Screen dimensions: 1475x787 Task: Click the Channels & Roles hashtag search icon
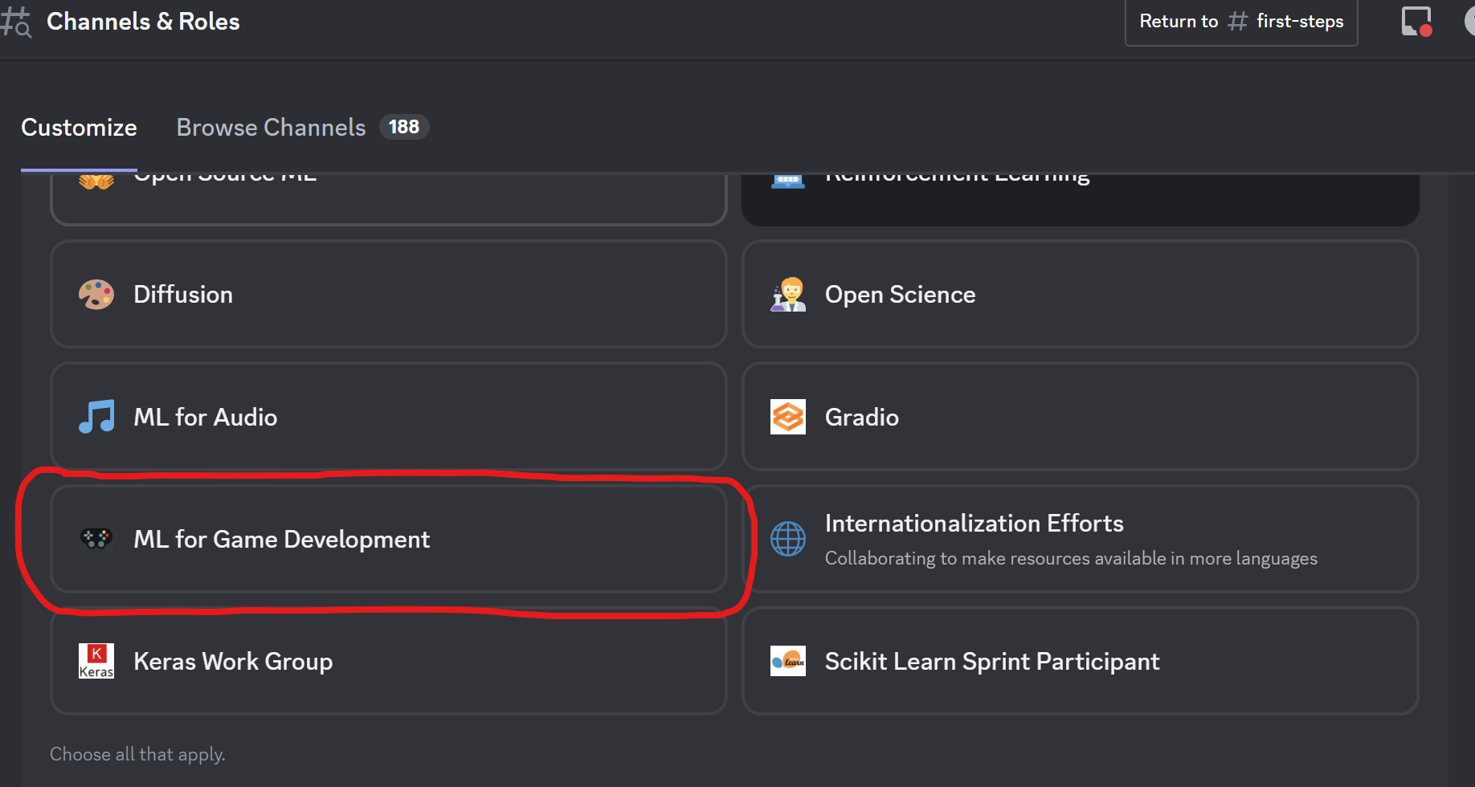(16, 22)
